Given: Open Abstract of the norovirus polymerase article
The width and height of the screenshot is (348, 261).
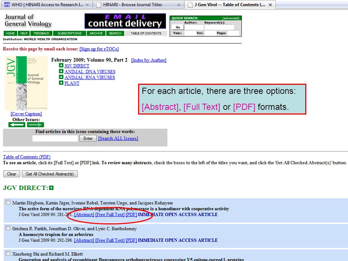Looking at the screenshot, I should point(84,215).
